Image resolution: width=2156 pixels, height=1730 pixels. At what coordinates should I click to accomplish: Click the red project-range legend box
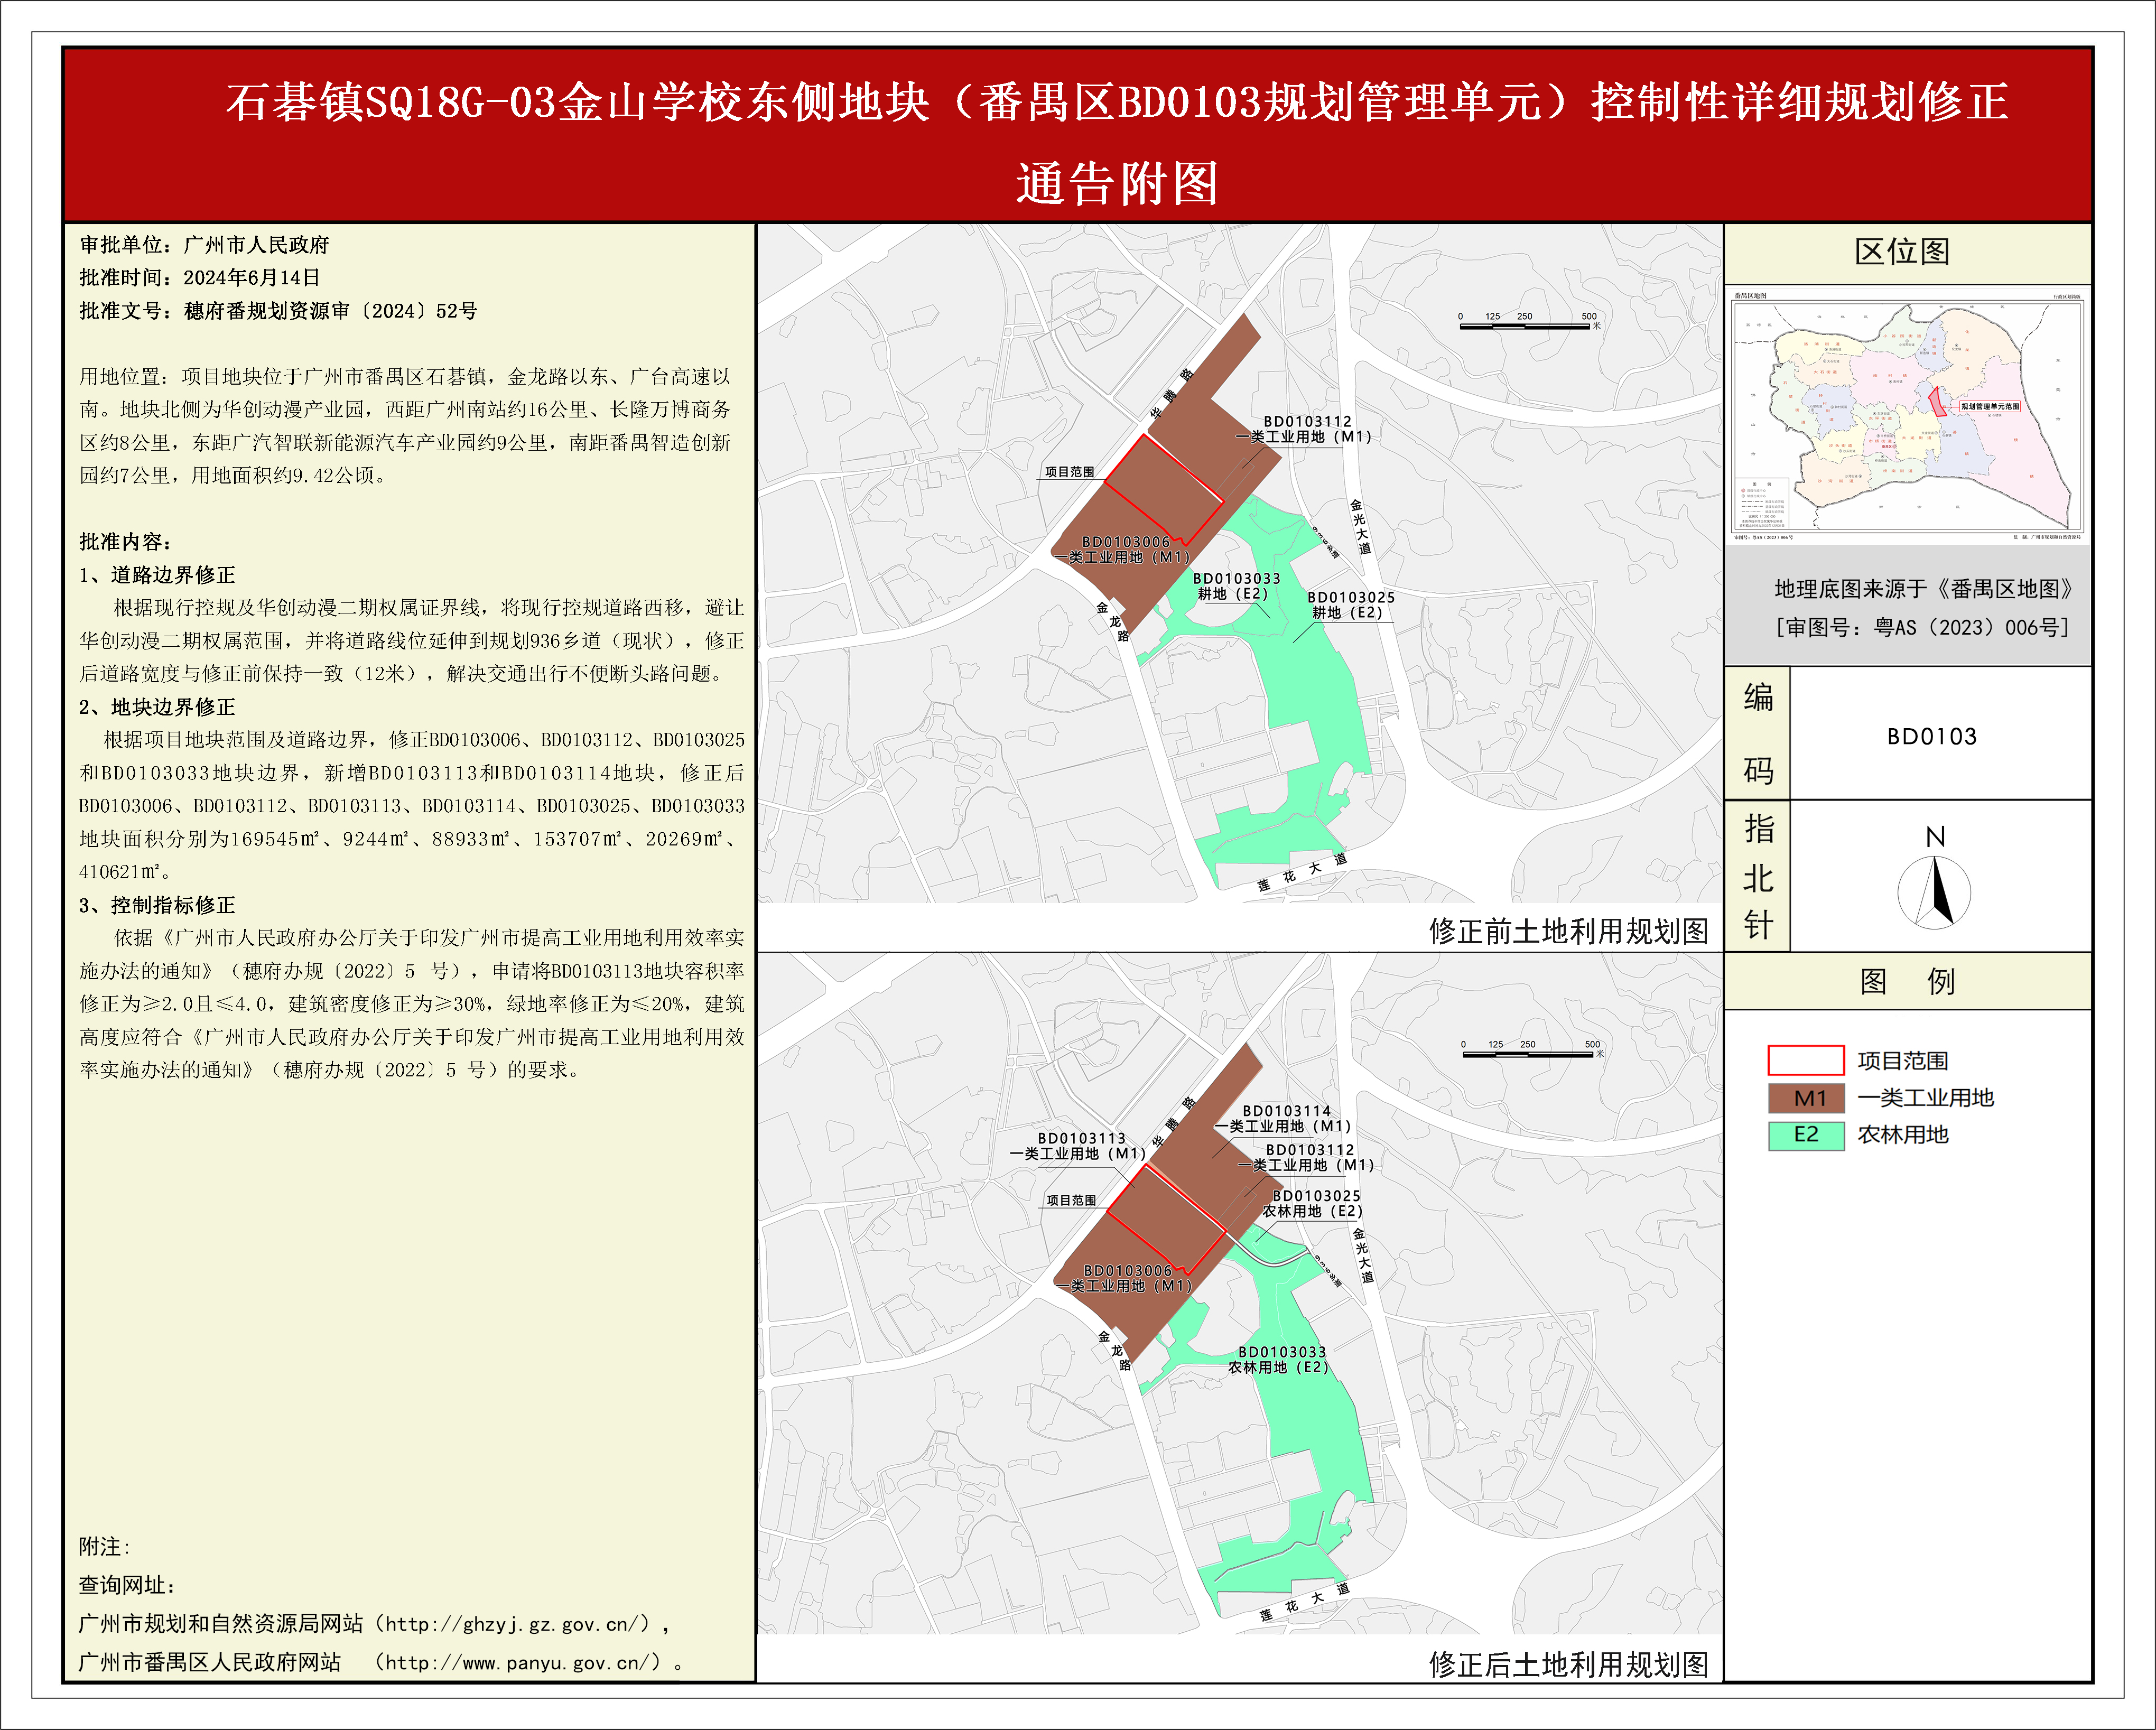[1805, 1060]
